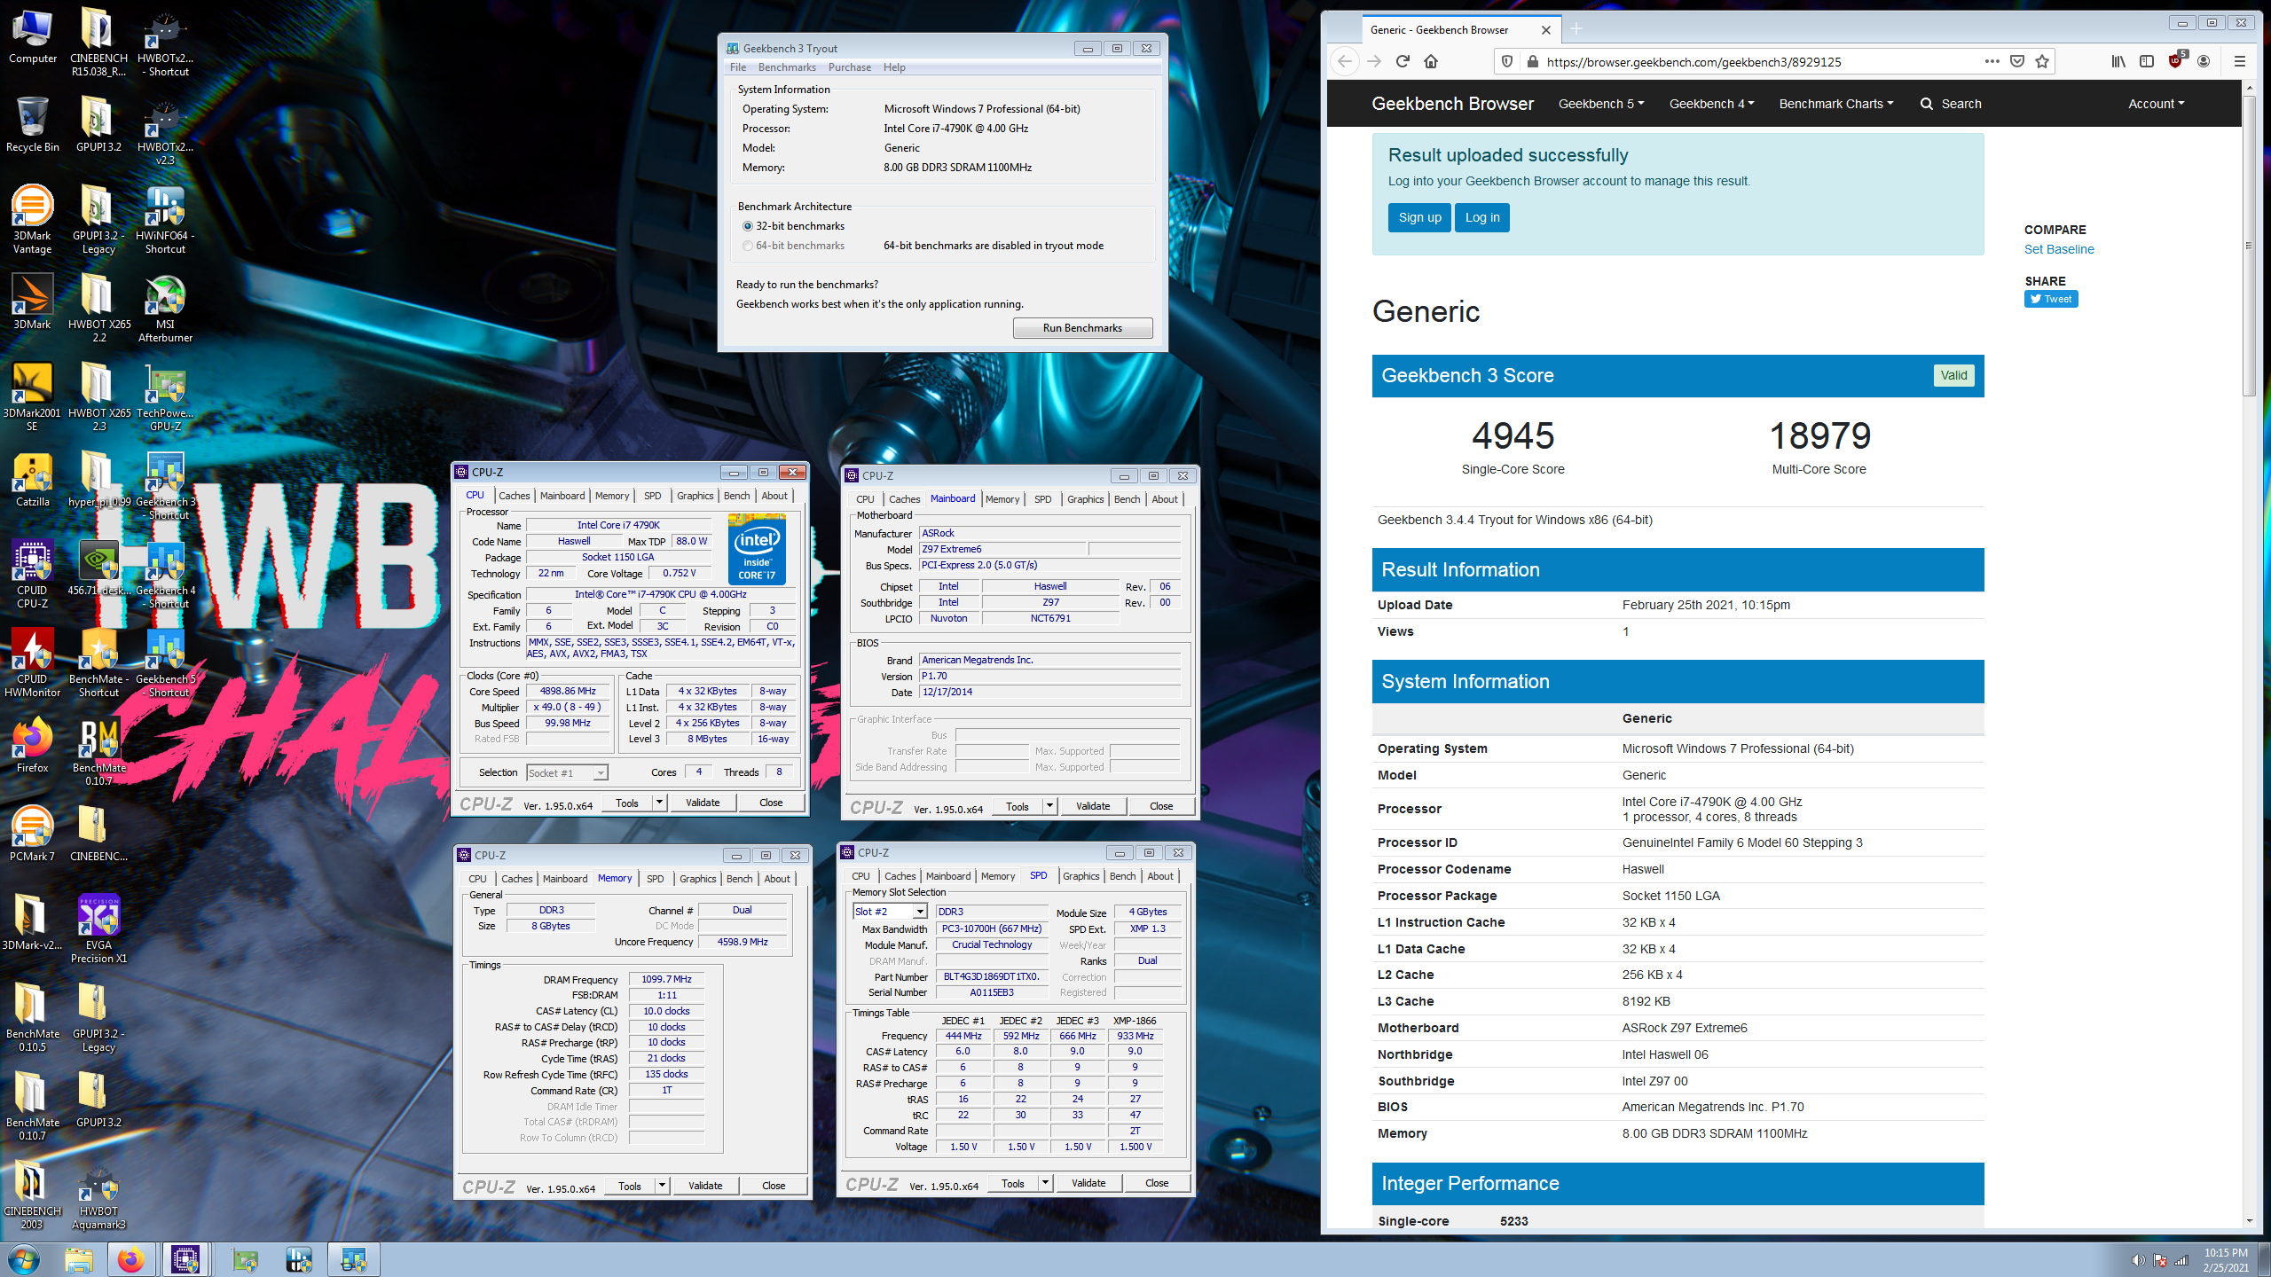Open the CINEBENCH R15 desktop icon

98,41
